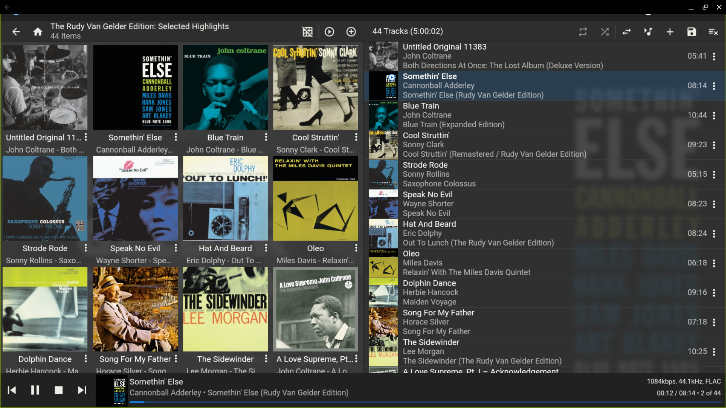
Task: Open queue options for Strode Rode track
Action: click(714, 175)
